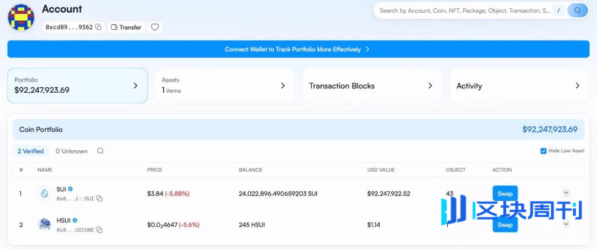Copy the SUI coin type 0x0...i::SUI
The height and width of the screenshot is (249, 597).
(99, 198)
